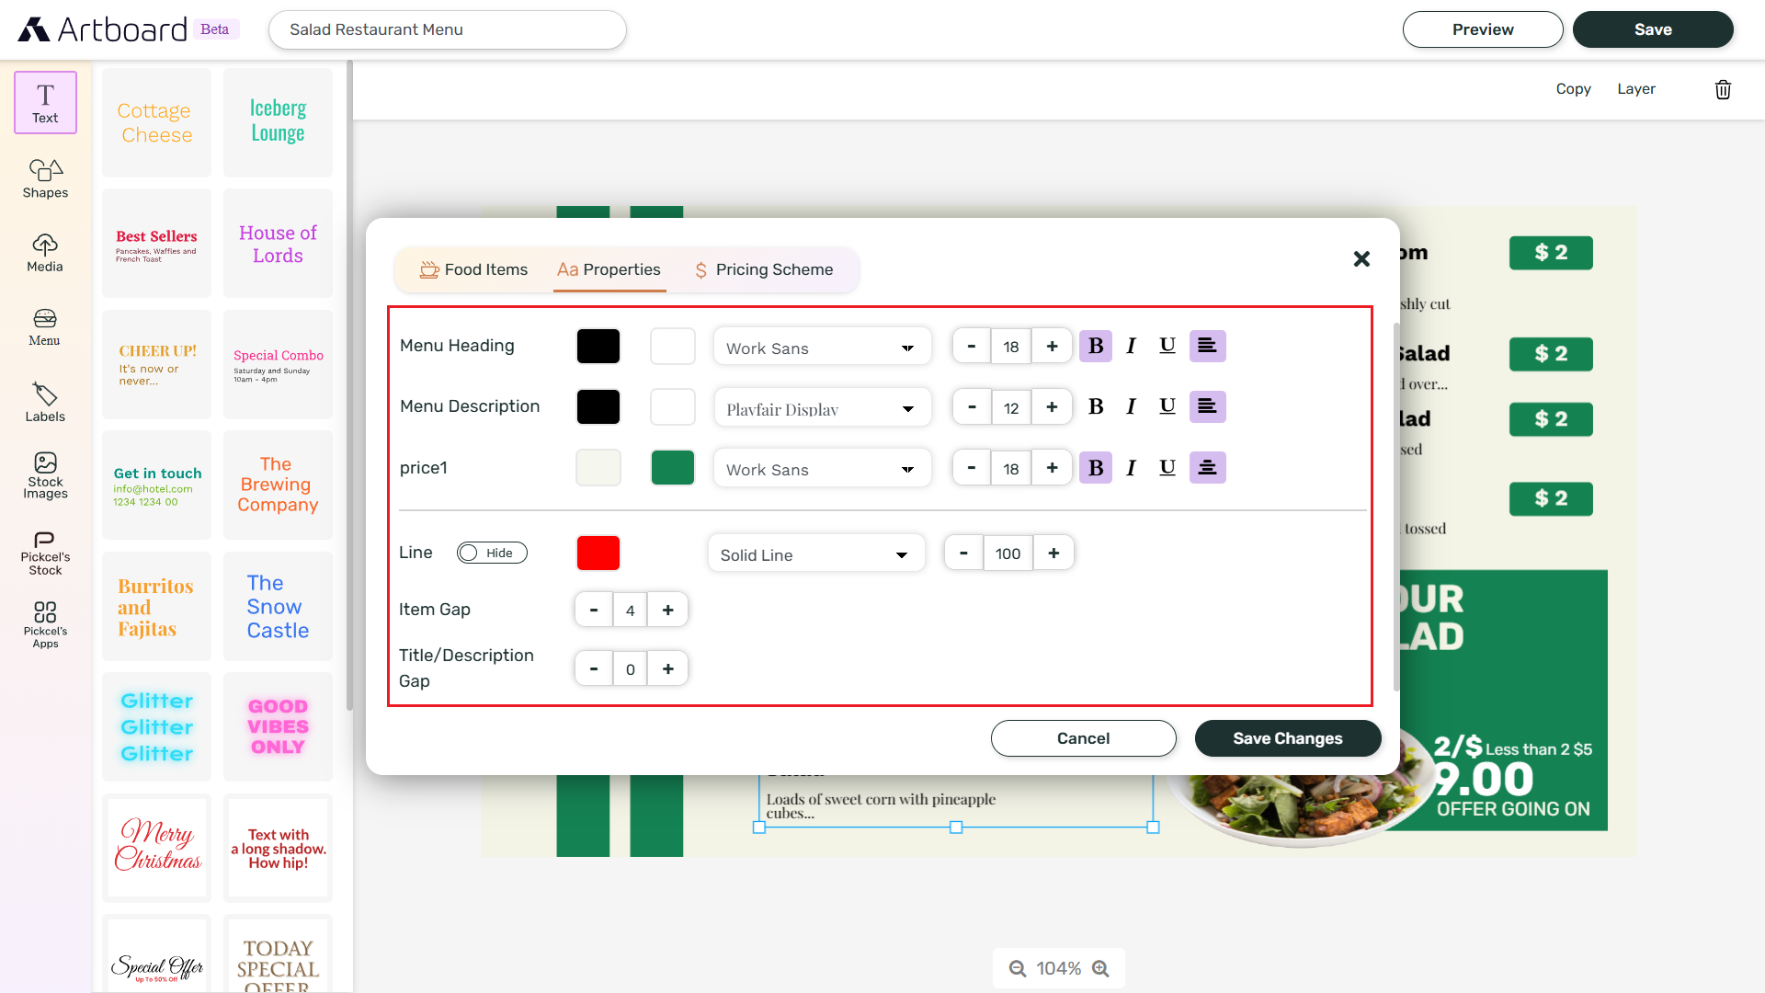Open the Media panel
The height and width of the screenshot is (993, 1765).
tap(44, 251)
